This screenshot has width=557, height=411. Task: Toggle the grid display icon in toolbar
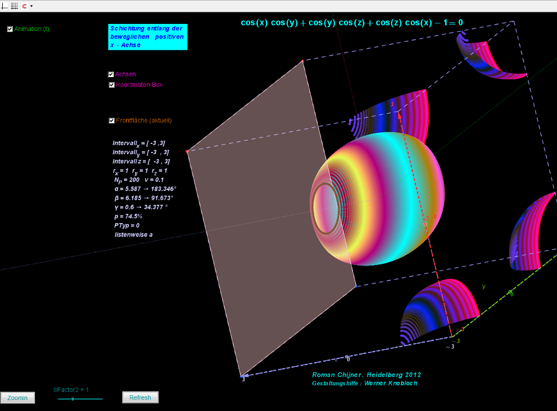(15, 6)
